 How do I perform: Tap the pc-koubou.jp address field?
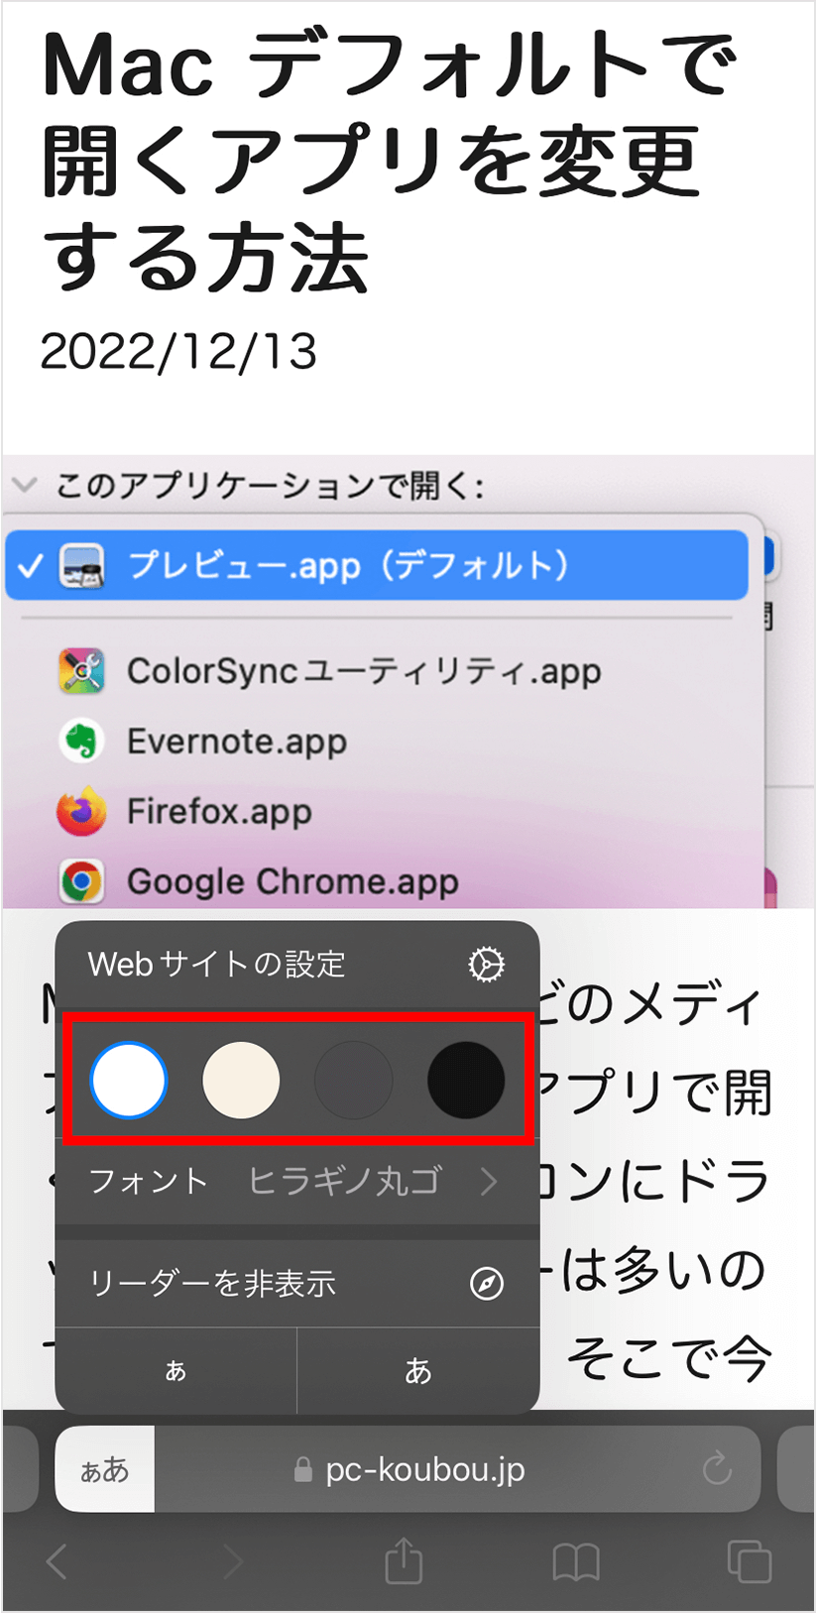coord(424,1469)
